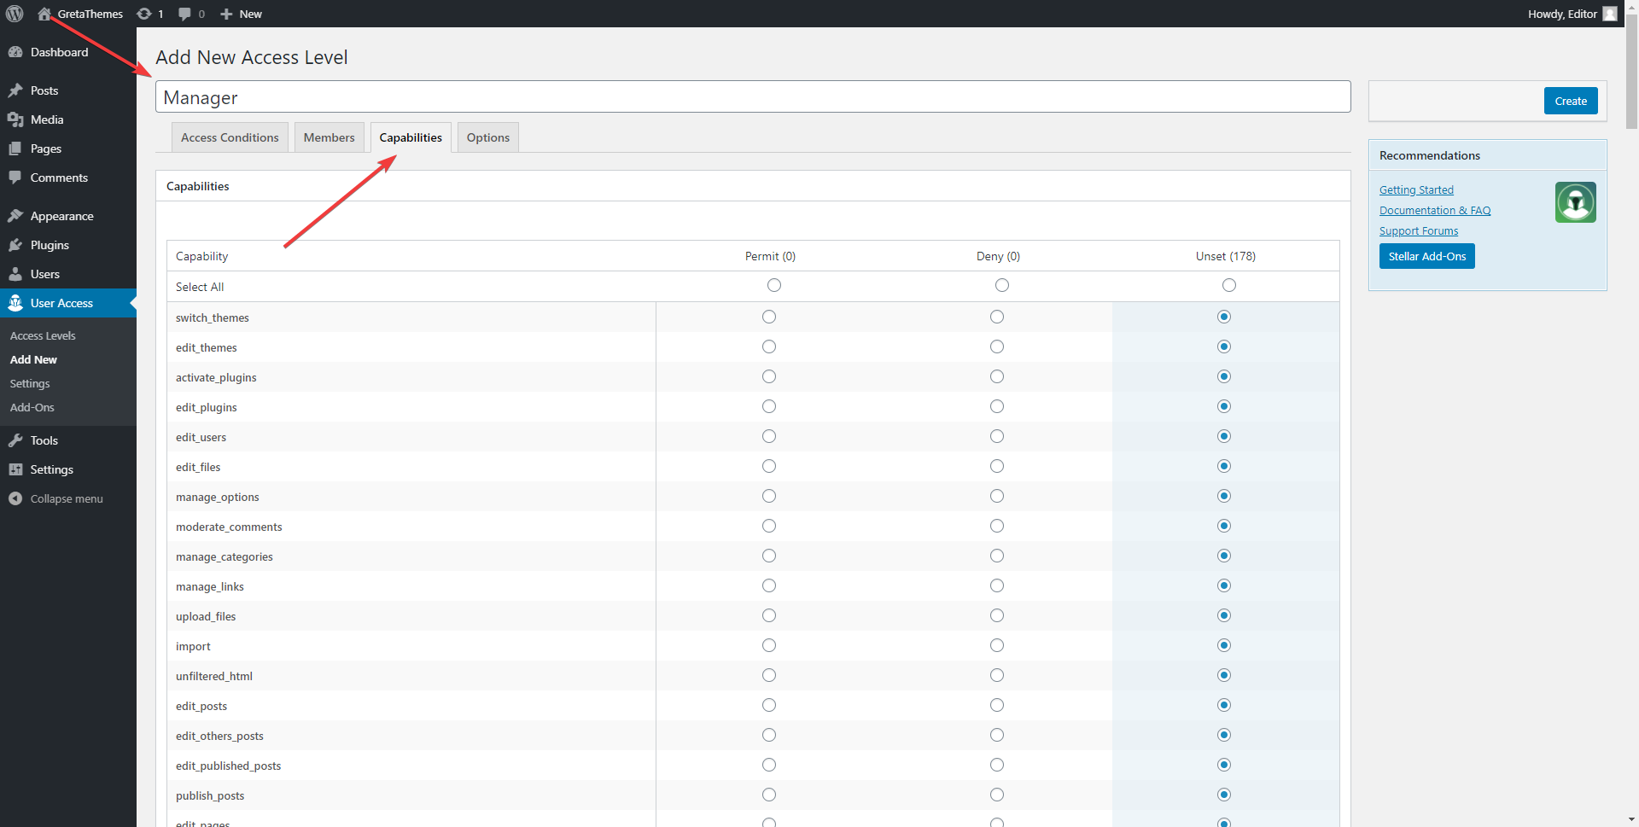Switch to the Access Conditions tab
The height and width of the screenshot is (827, 1639).
230,137
